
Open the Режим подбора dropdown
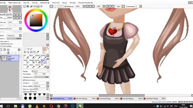tap(48, 86)
